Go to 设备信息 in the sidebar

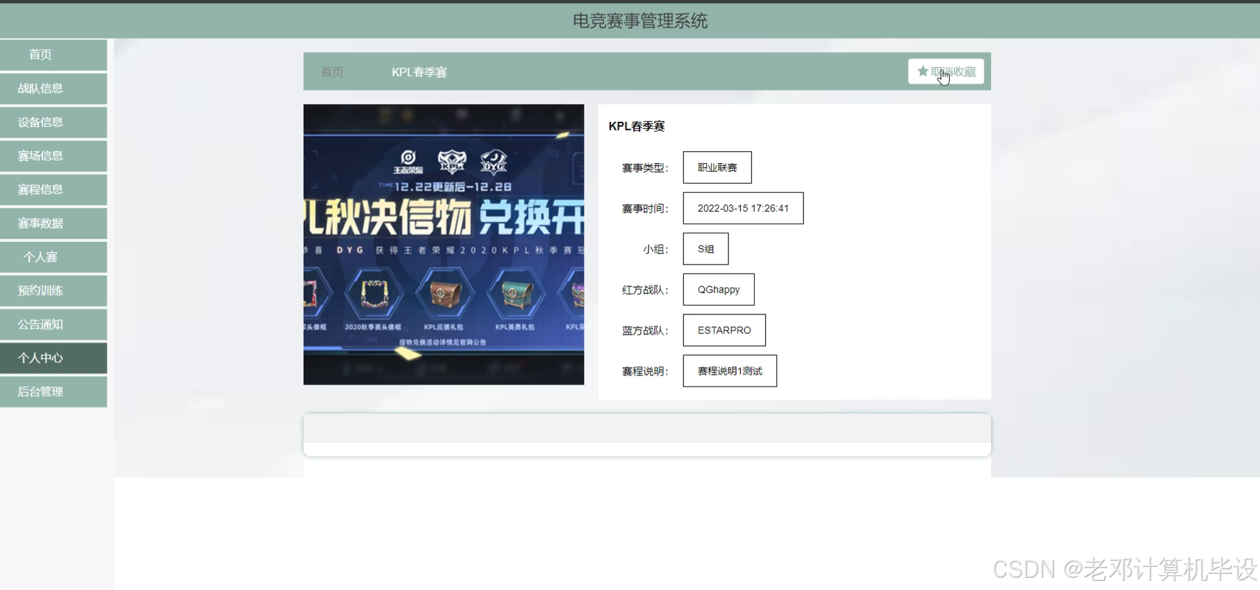coord(54,122)
